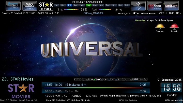The image size is (183, 103).
Task: Click the Nagravision encryption logo
Action: click(x=171, y=6)
